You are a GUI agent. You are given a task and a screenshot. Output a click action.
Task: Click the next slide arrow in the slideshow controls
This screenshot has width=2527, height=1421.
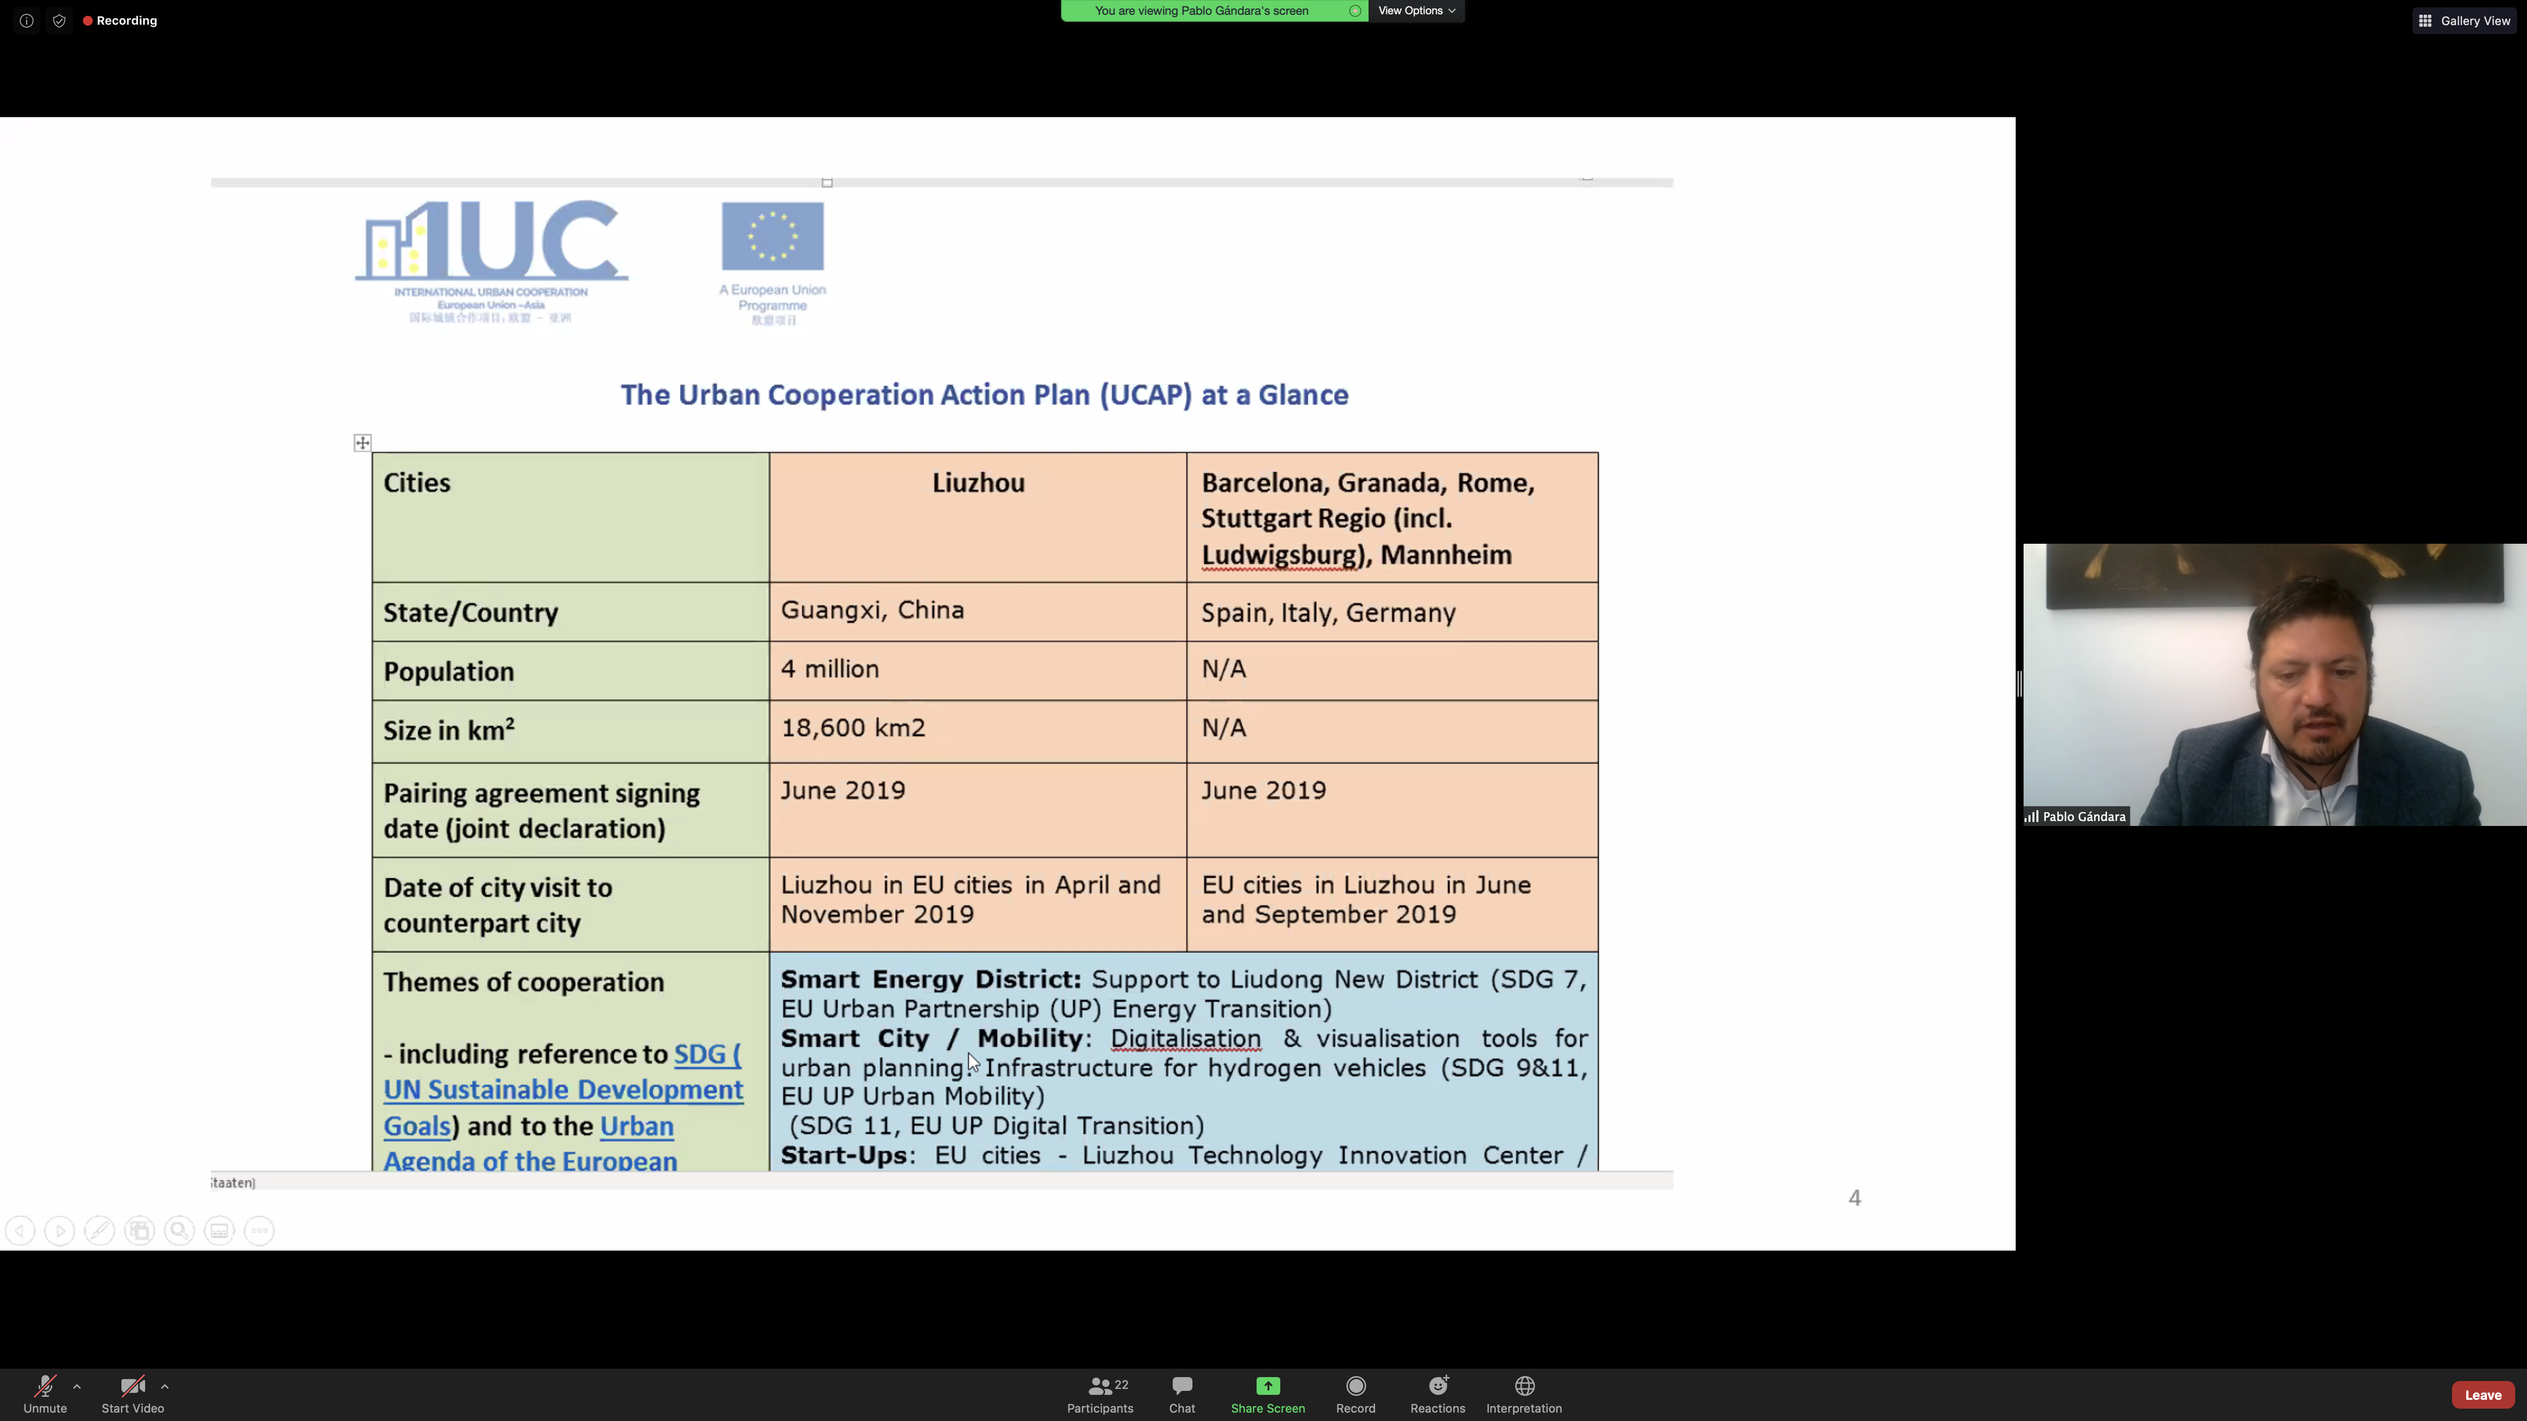point(60,1230)
